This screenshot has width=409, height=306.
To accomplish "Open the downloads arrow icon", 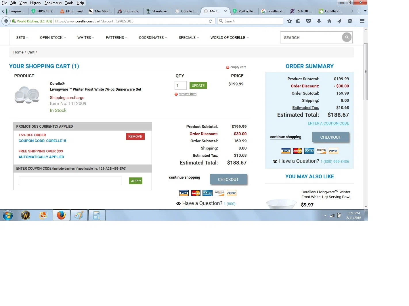I will click(x=319, y=21).
